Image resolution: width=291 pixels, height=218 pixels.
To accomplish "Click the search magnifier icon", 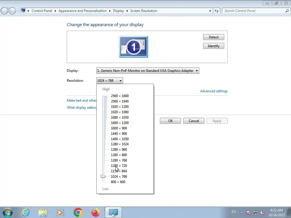I will [x=287, y=11].
